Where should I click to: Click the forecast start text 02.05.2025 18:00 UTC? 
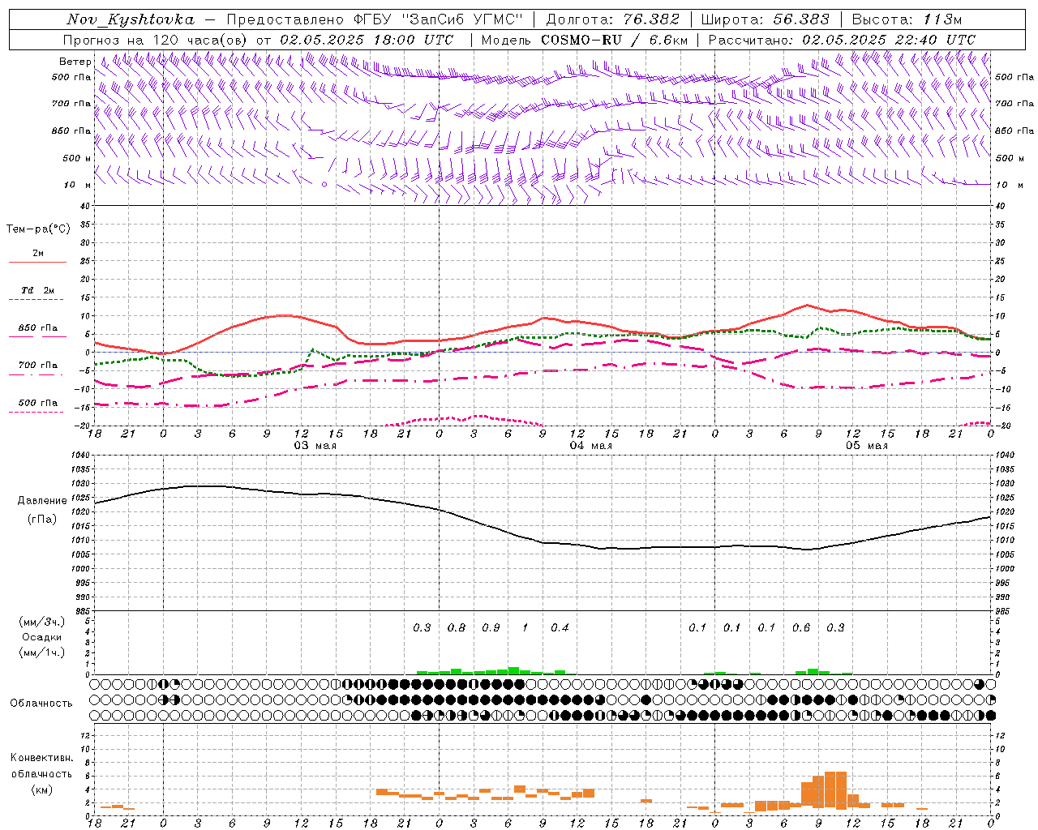367,40
